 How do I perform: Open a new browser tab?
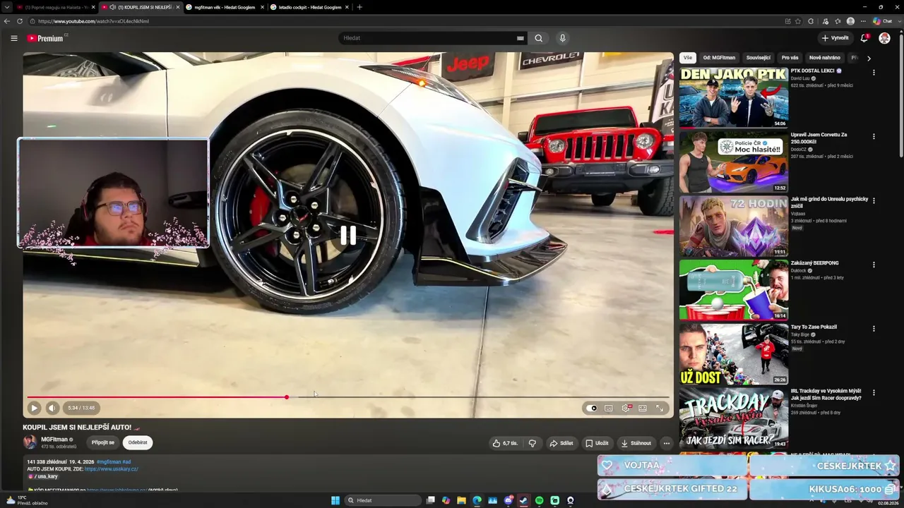[x=359, y=7]
